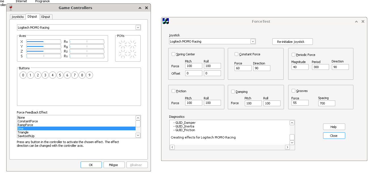Open Help in ForceTest

334,127
